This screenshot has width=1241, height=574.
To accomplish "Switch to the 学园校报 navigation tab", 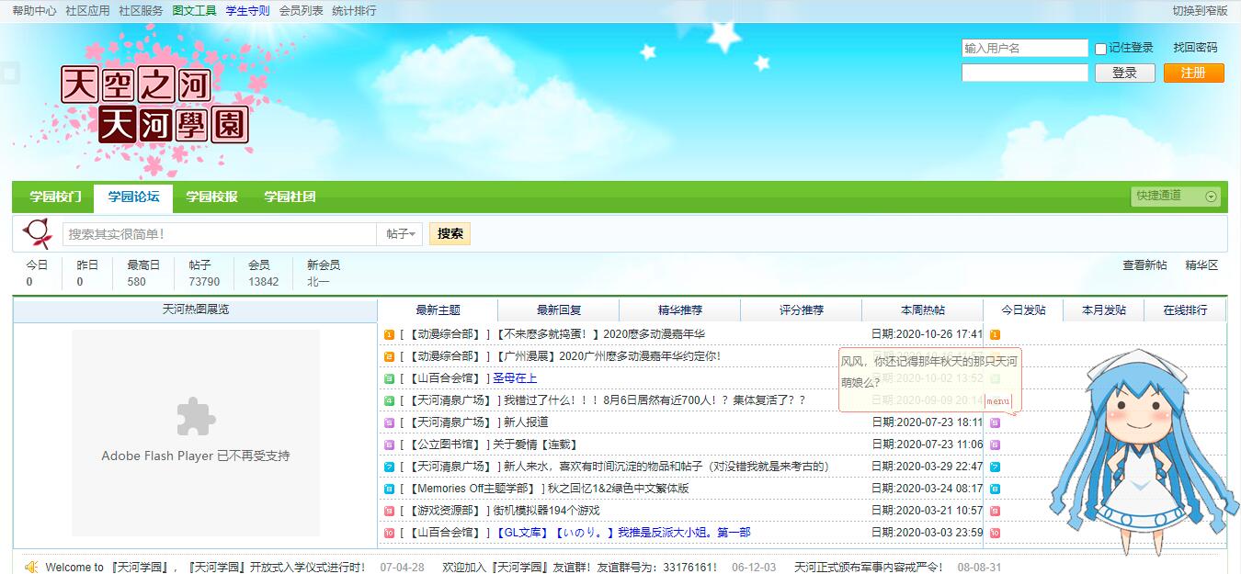I will click(x=211, y=197).
